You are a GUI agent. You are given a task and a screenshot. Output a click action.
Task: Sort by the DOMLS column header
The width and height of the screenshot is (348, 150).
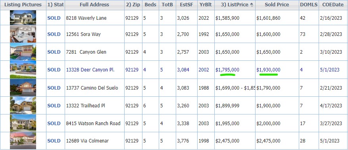308,5
